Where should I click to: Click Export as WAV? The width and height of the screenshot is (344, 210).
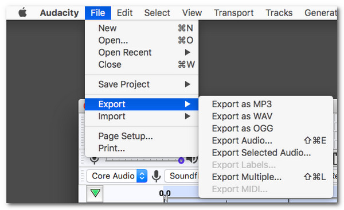[x=266, y=116]
